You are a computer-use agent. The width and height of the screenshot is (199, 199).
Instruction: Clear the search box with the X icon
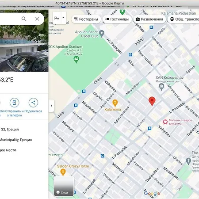pyautogui.click(x=37, y=19)
